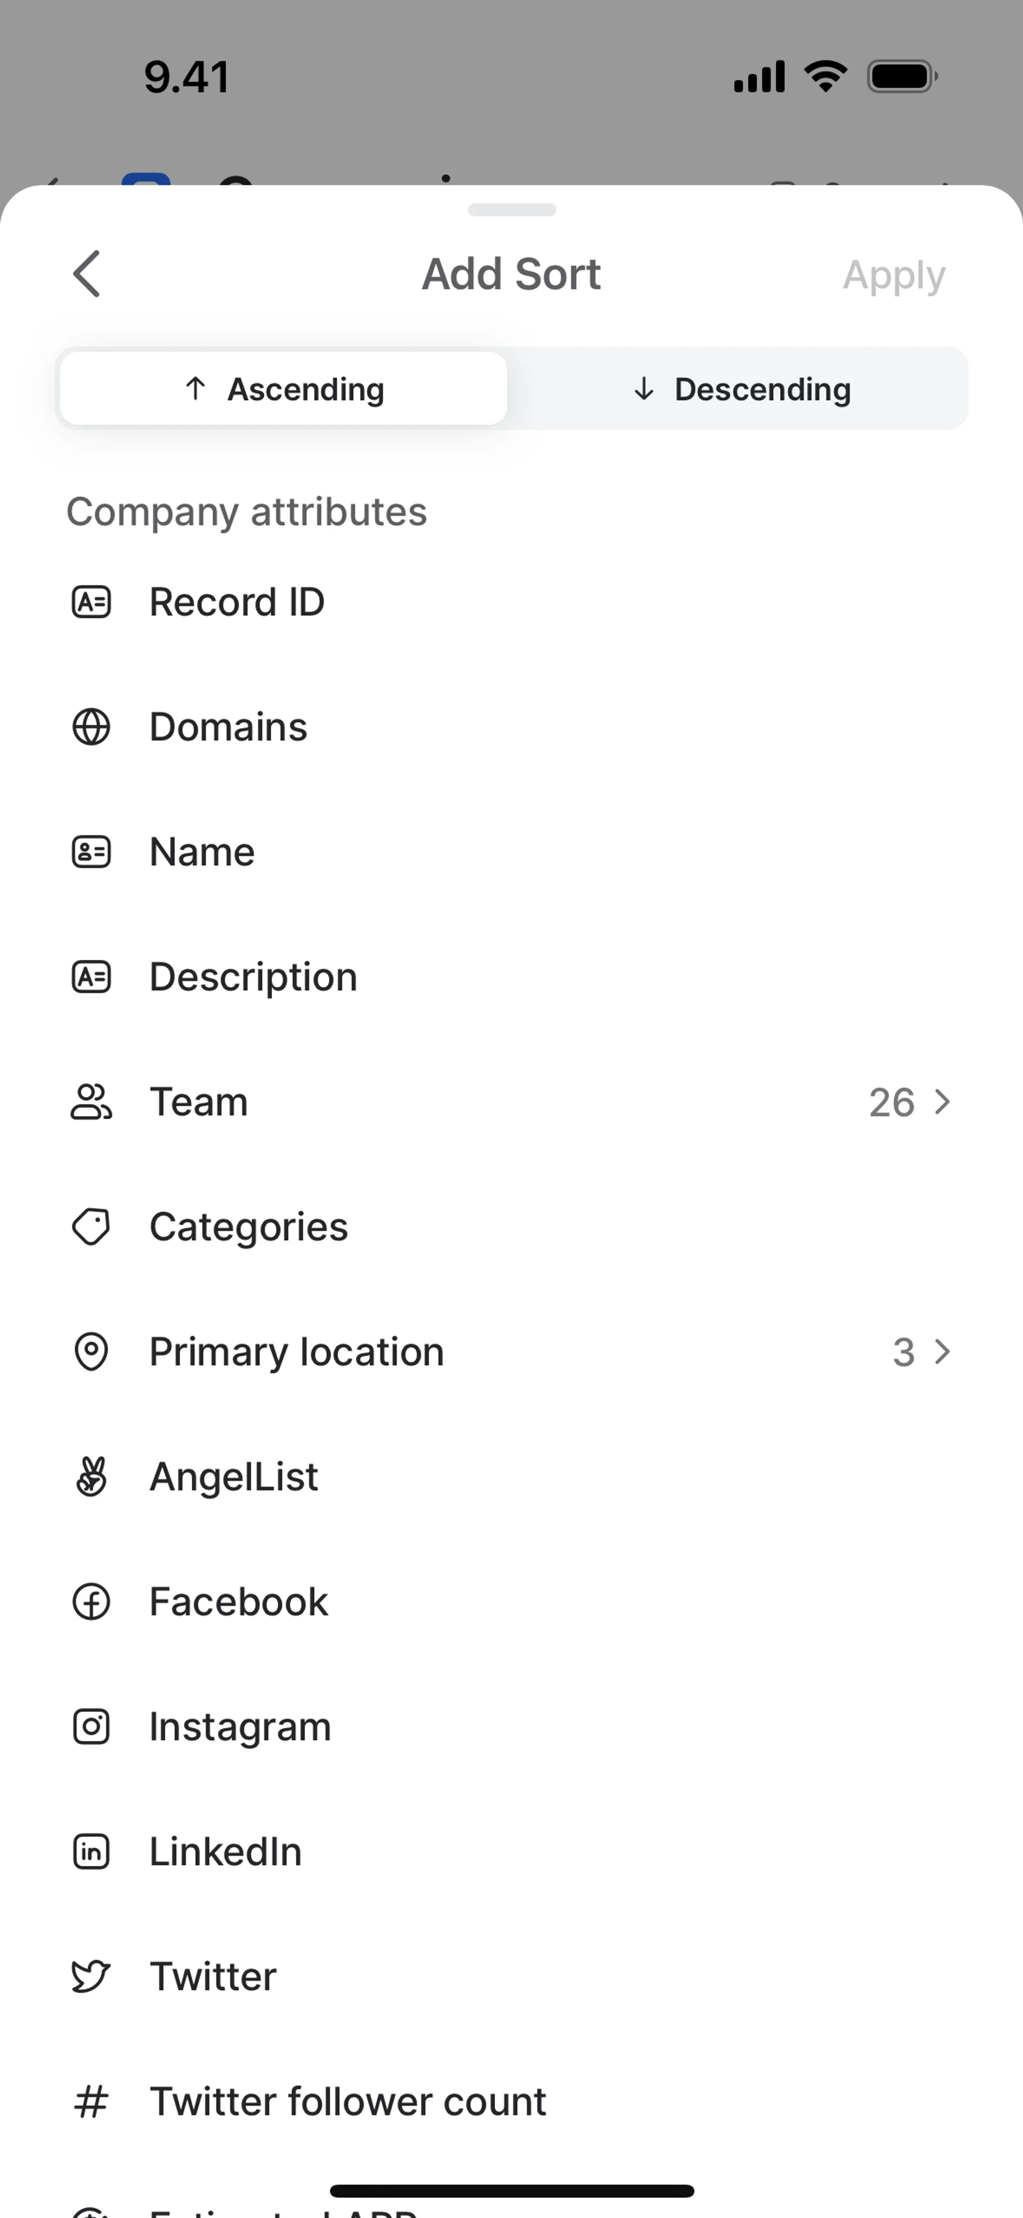This screenshot has height=2218, width=1023.
Task: Switch sort order to Descending
Action: [x=740, y=389]
